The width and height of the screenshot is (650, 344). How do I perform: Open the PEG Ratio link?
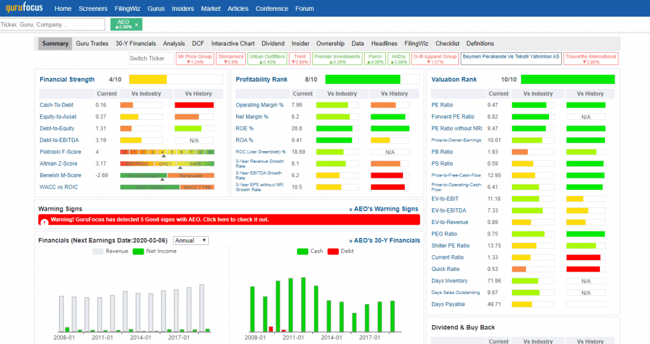[444, 234]
